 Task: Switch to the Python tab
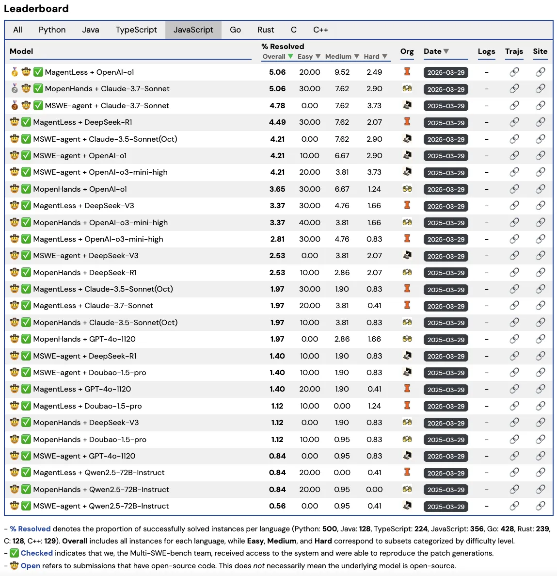(52, 30)
